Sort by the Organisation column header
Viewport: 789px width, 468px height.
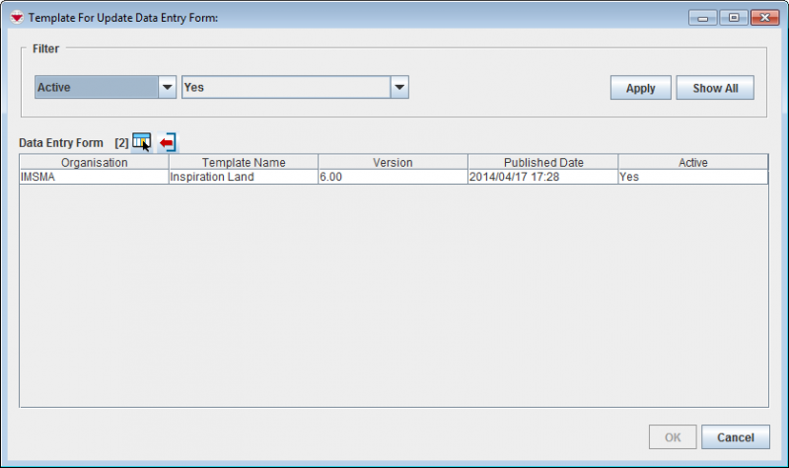pyautogui.click(x=95, y=162)
